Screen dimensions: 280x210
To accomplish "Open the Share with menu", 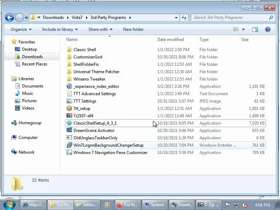I will click(x=100, y=29).
